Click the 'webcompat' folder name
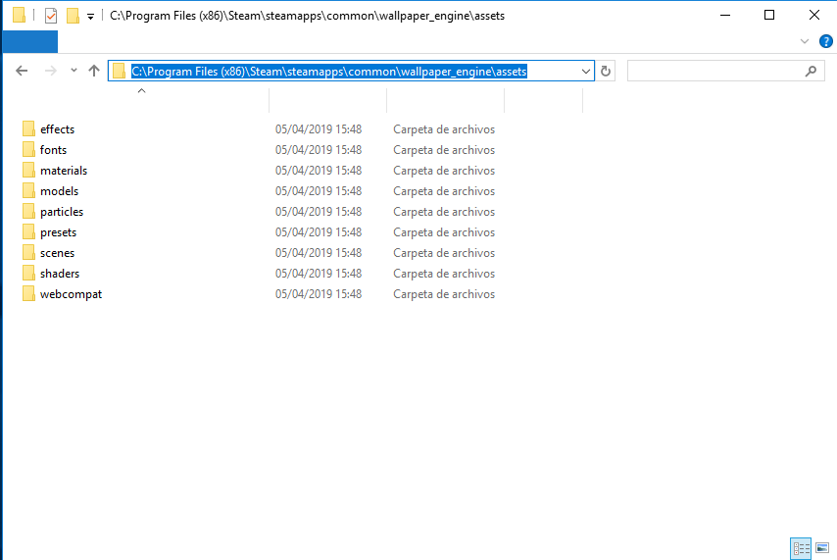Image resolution: width=837 pixels, height=560 pixels. 71,294
